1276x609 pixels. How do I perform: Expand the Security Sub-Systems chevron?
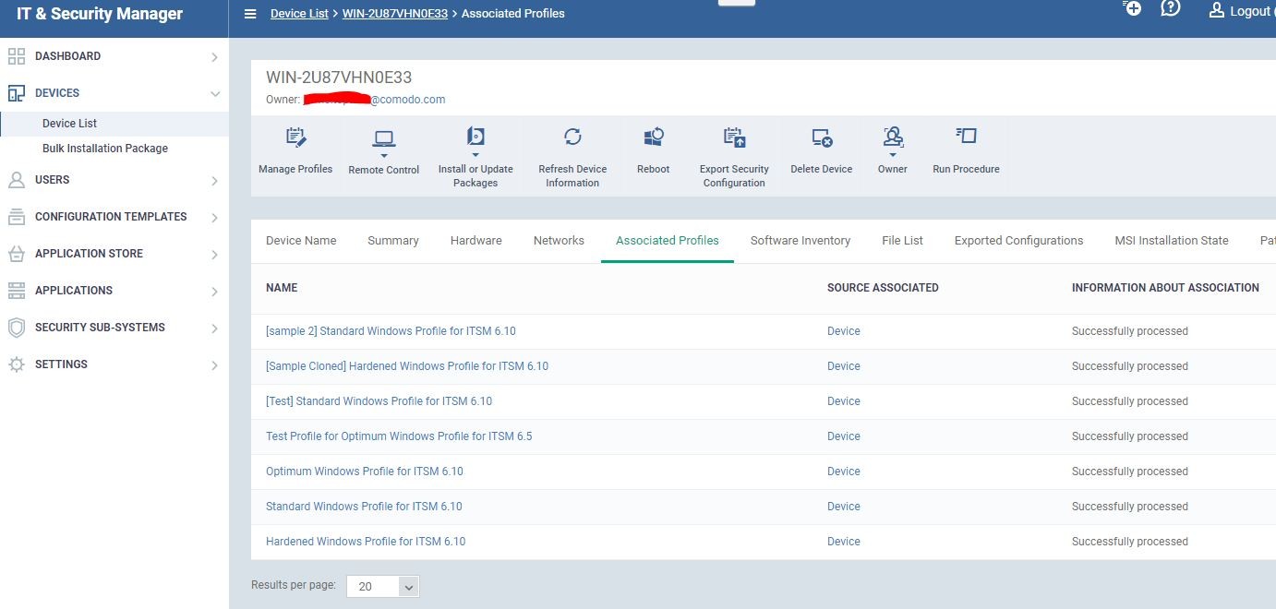pyautogui.click(x=214, y=328)
